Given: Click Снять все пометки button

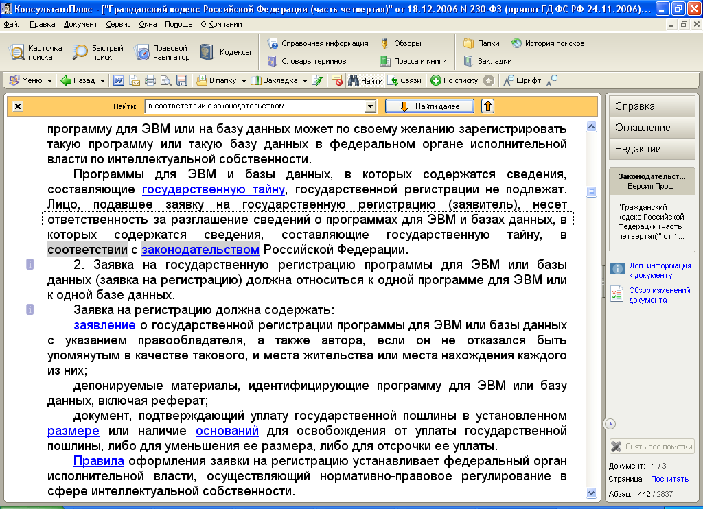Looking at the screenshot, I should pyautogui.click(x=652, y=447).
